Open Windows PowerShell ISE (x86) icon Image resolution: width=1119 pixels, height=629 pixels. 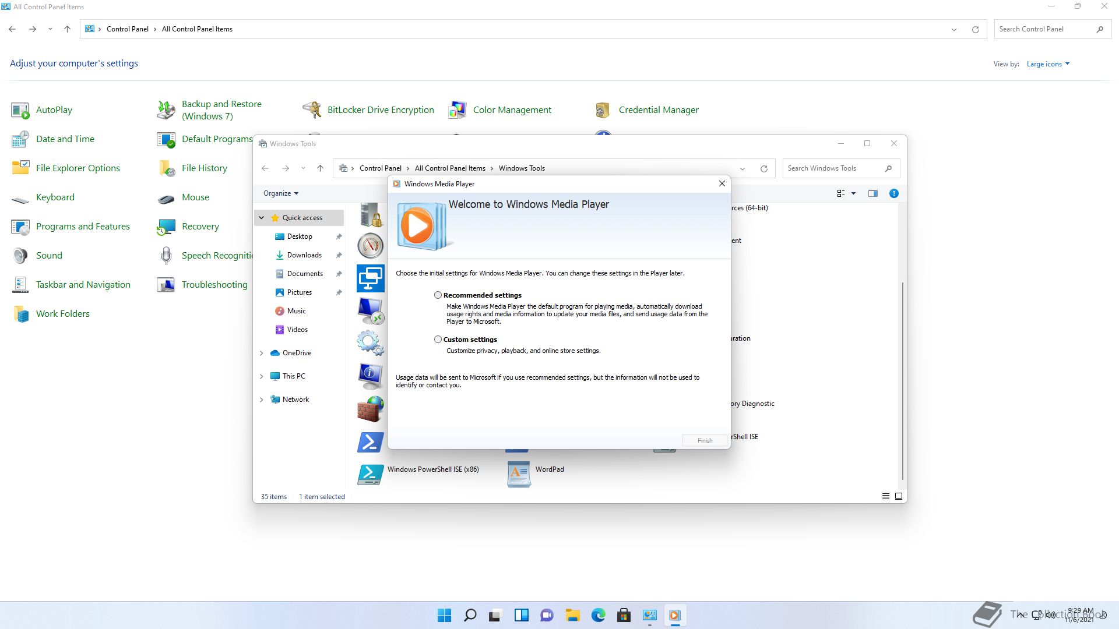[x=370, y=473]
